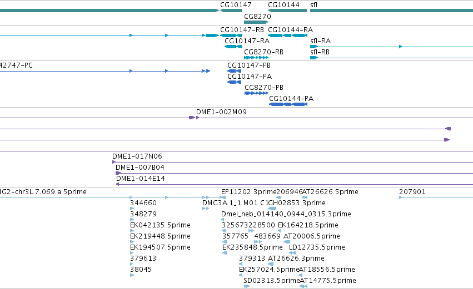The width and height of the screenshot is (473, 289).
Task: Click the teal CG8270 gene arrow glyph
Action: (x=256, y=22)
